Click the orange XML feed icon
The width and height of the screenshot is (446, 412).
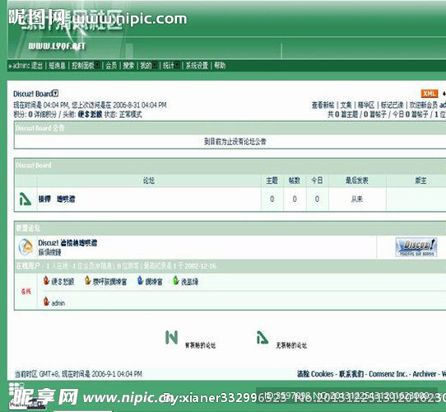point(430,93)
